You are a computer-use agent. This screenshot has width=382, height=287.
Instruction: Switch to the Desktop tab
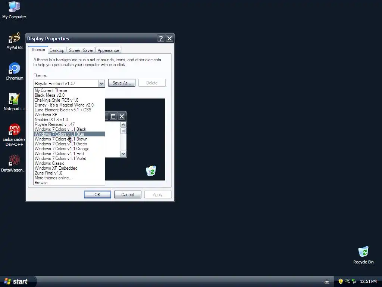coord(57,50)
